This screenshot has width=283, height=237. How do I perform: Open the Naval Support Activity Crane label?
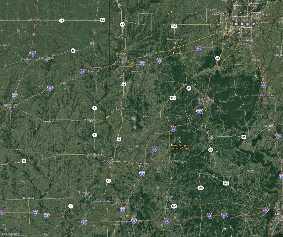180,147
